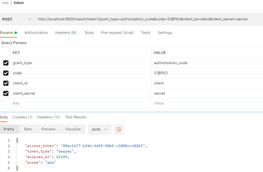This screenshot has height=172, width=263.
Task: Click the expires_in value 43199
Action: [62, 157]
